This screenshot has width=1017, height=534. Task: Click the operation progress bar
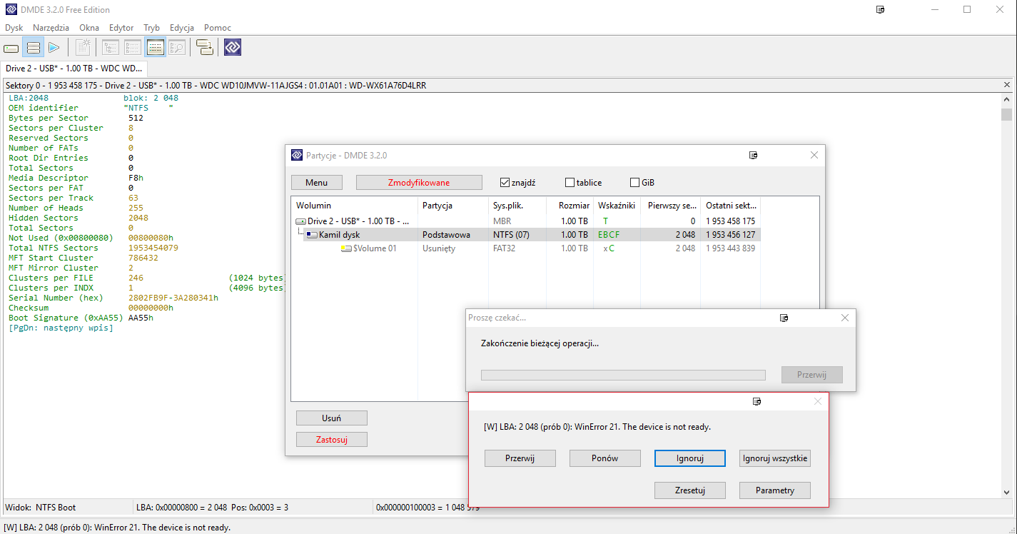[623, 375]
